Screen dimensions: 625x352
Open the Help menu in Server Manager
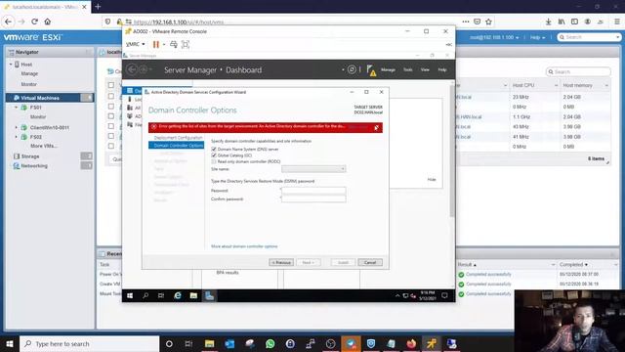[x=442, y=69]
